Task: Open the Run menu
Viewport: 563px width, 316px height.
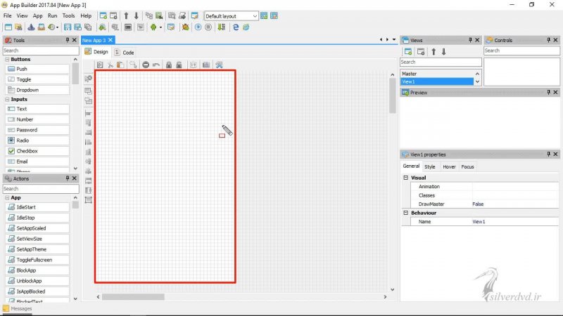Action: 53,15
